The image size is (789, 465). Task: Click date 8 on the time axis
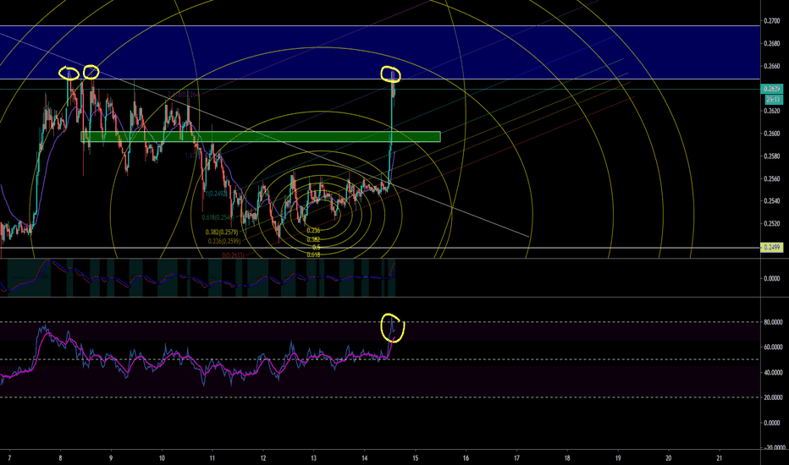click(60, 458)
